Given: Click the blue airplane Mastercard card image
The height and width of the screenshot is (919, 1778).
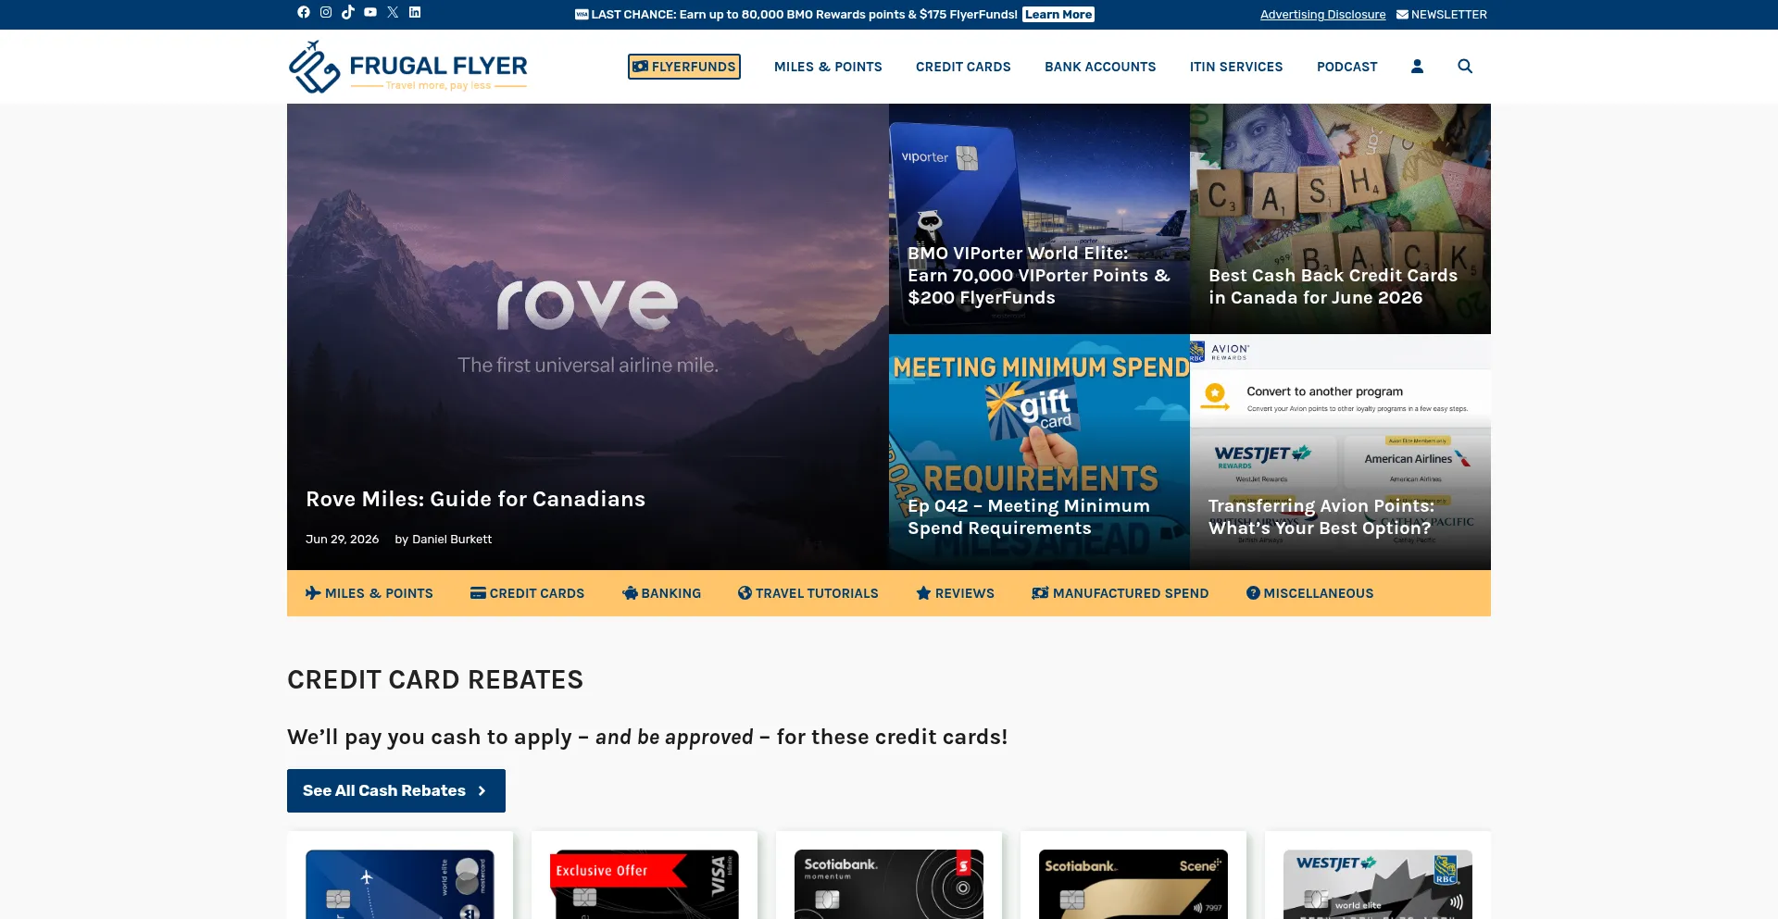Looking at the screenshot, I should pyautogui.click(x=400, y=885).
